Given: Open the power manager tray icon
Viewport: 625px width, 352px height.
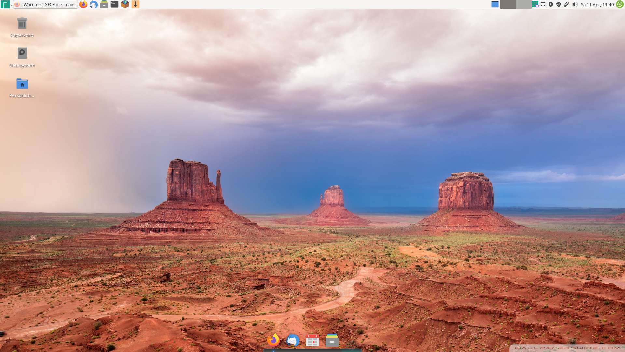Looking at the screenshot, I should (551, 5).
